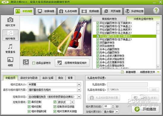Click the 礼品包封面详细设置 button
163x116 pixels.
point(104,98)
